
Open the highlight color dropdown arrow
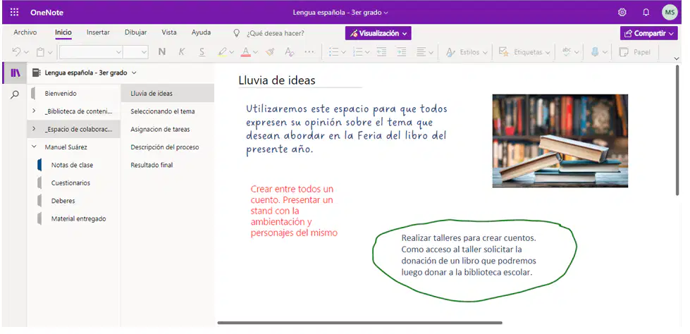(231, 52)
